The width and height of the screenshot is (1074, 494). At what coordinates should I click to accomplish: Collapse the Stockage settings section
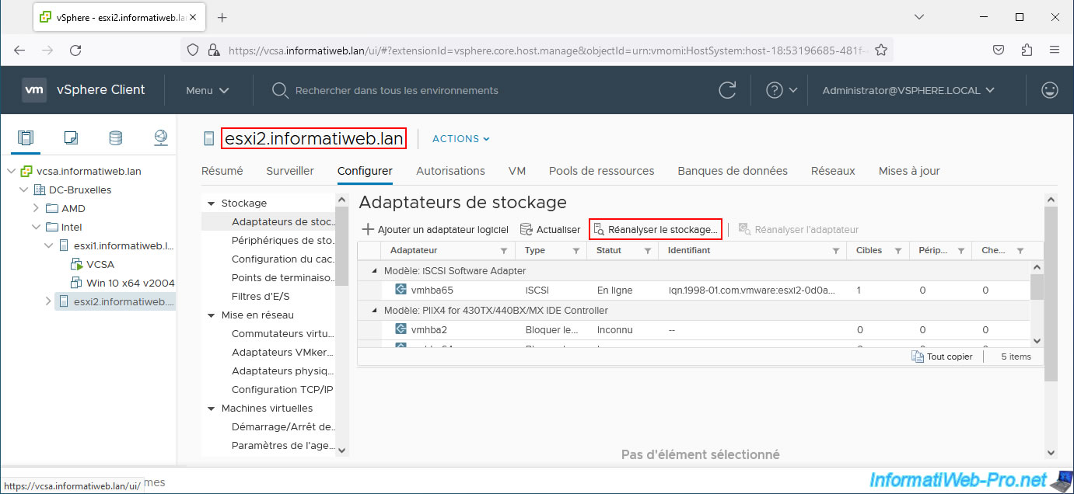(210, 204)
